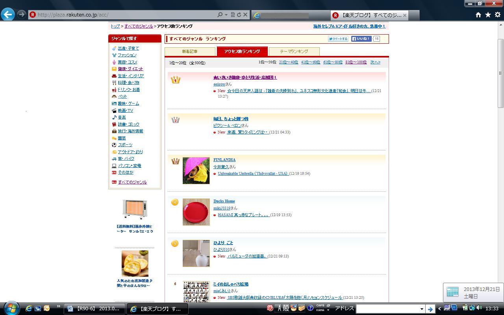Click the page vertical scrollbar thumb
Screen dimensions: 504x315
click(x=500, y=73)
